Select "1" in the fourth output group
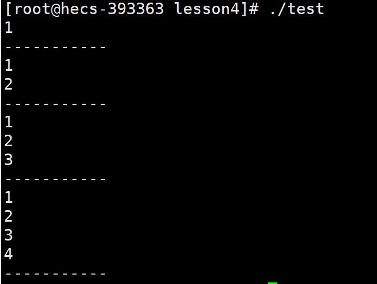This screenshot has height=284, width=377. [9, 197]
